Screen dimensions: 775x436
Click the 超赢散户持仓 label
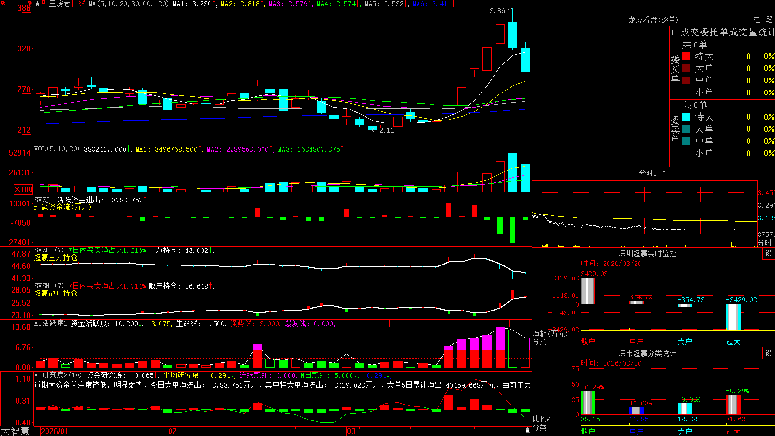56,293
